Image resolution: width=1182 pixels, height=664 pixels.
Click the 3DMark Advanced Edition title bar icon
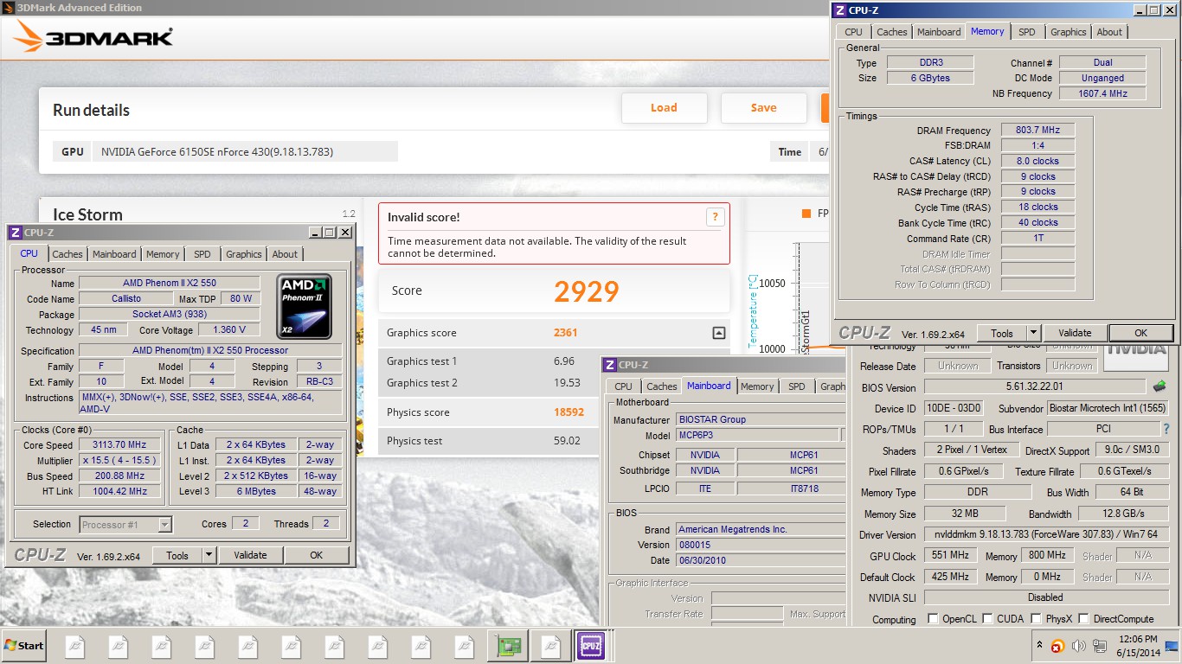(x=8, y=8)
